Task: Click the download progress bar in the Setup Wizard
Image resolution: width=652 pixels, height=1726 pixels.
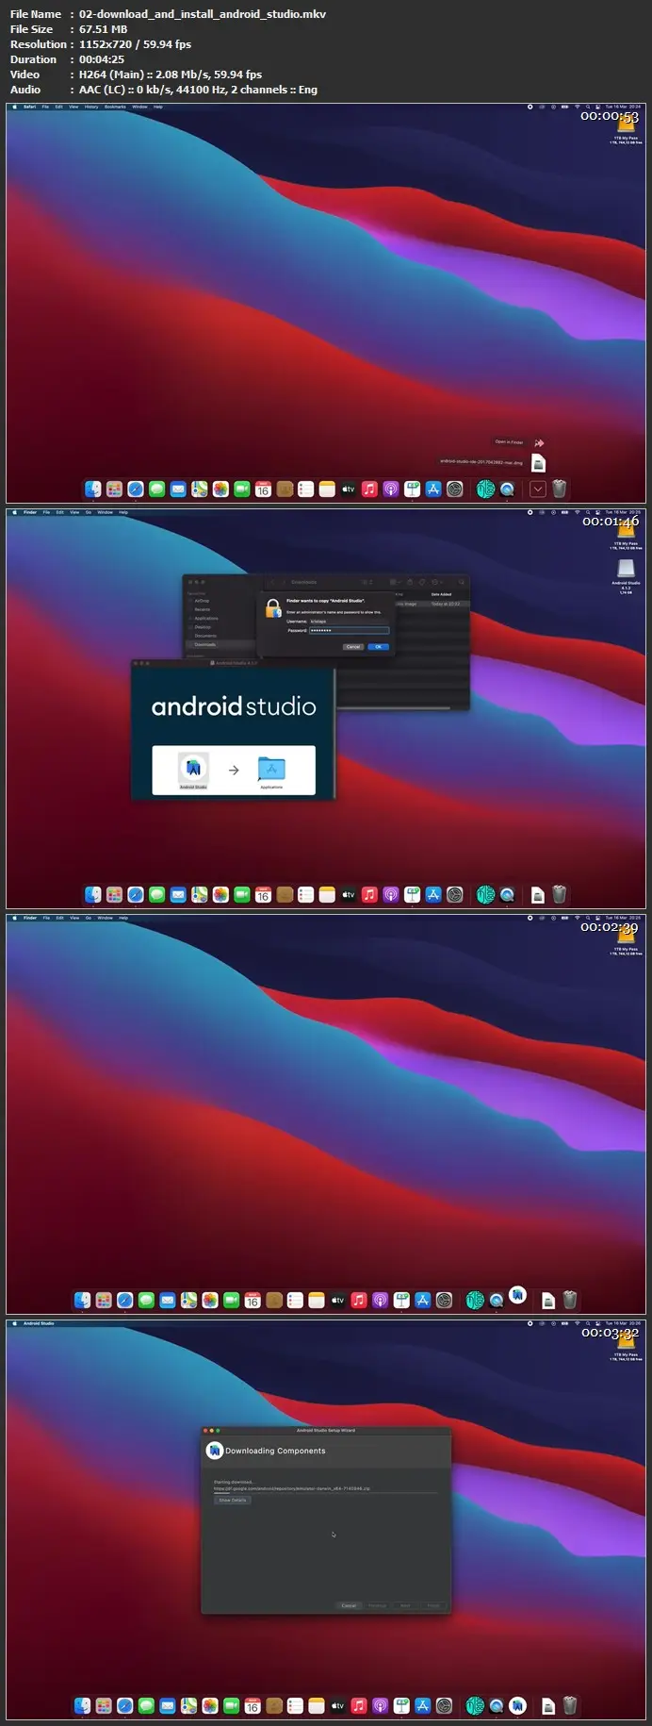Action: pos(326,1493)
